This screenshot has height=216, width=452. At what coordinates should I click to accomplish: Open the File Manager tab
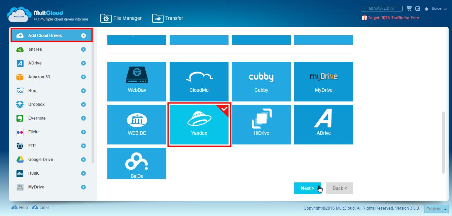[121, 18]
